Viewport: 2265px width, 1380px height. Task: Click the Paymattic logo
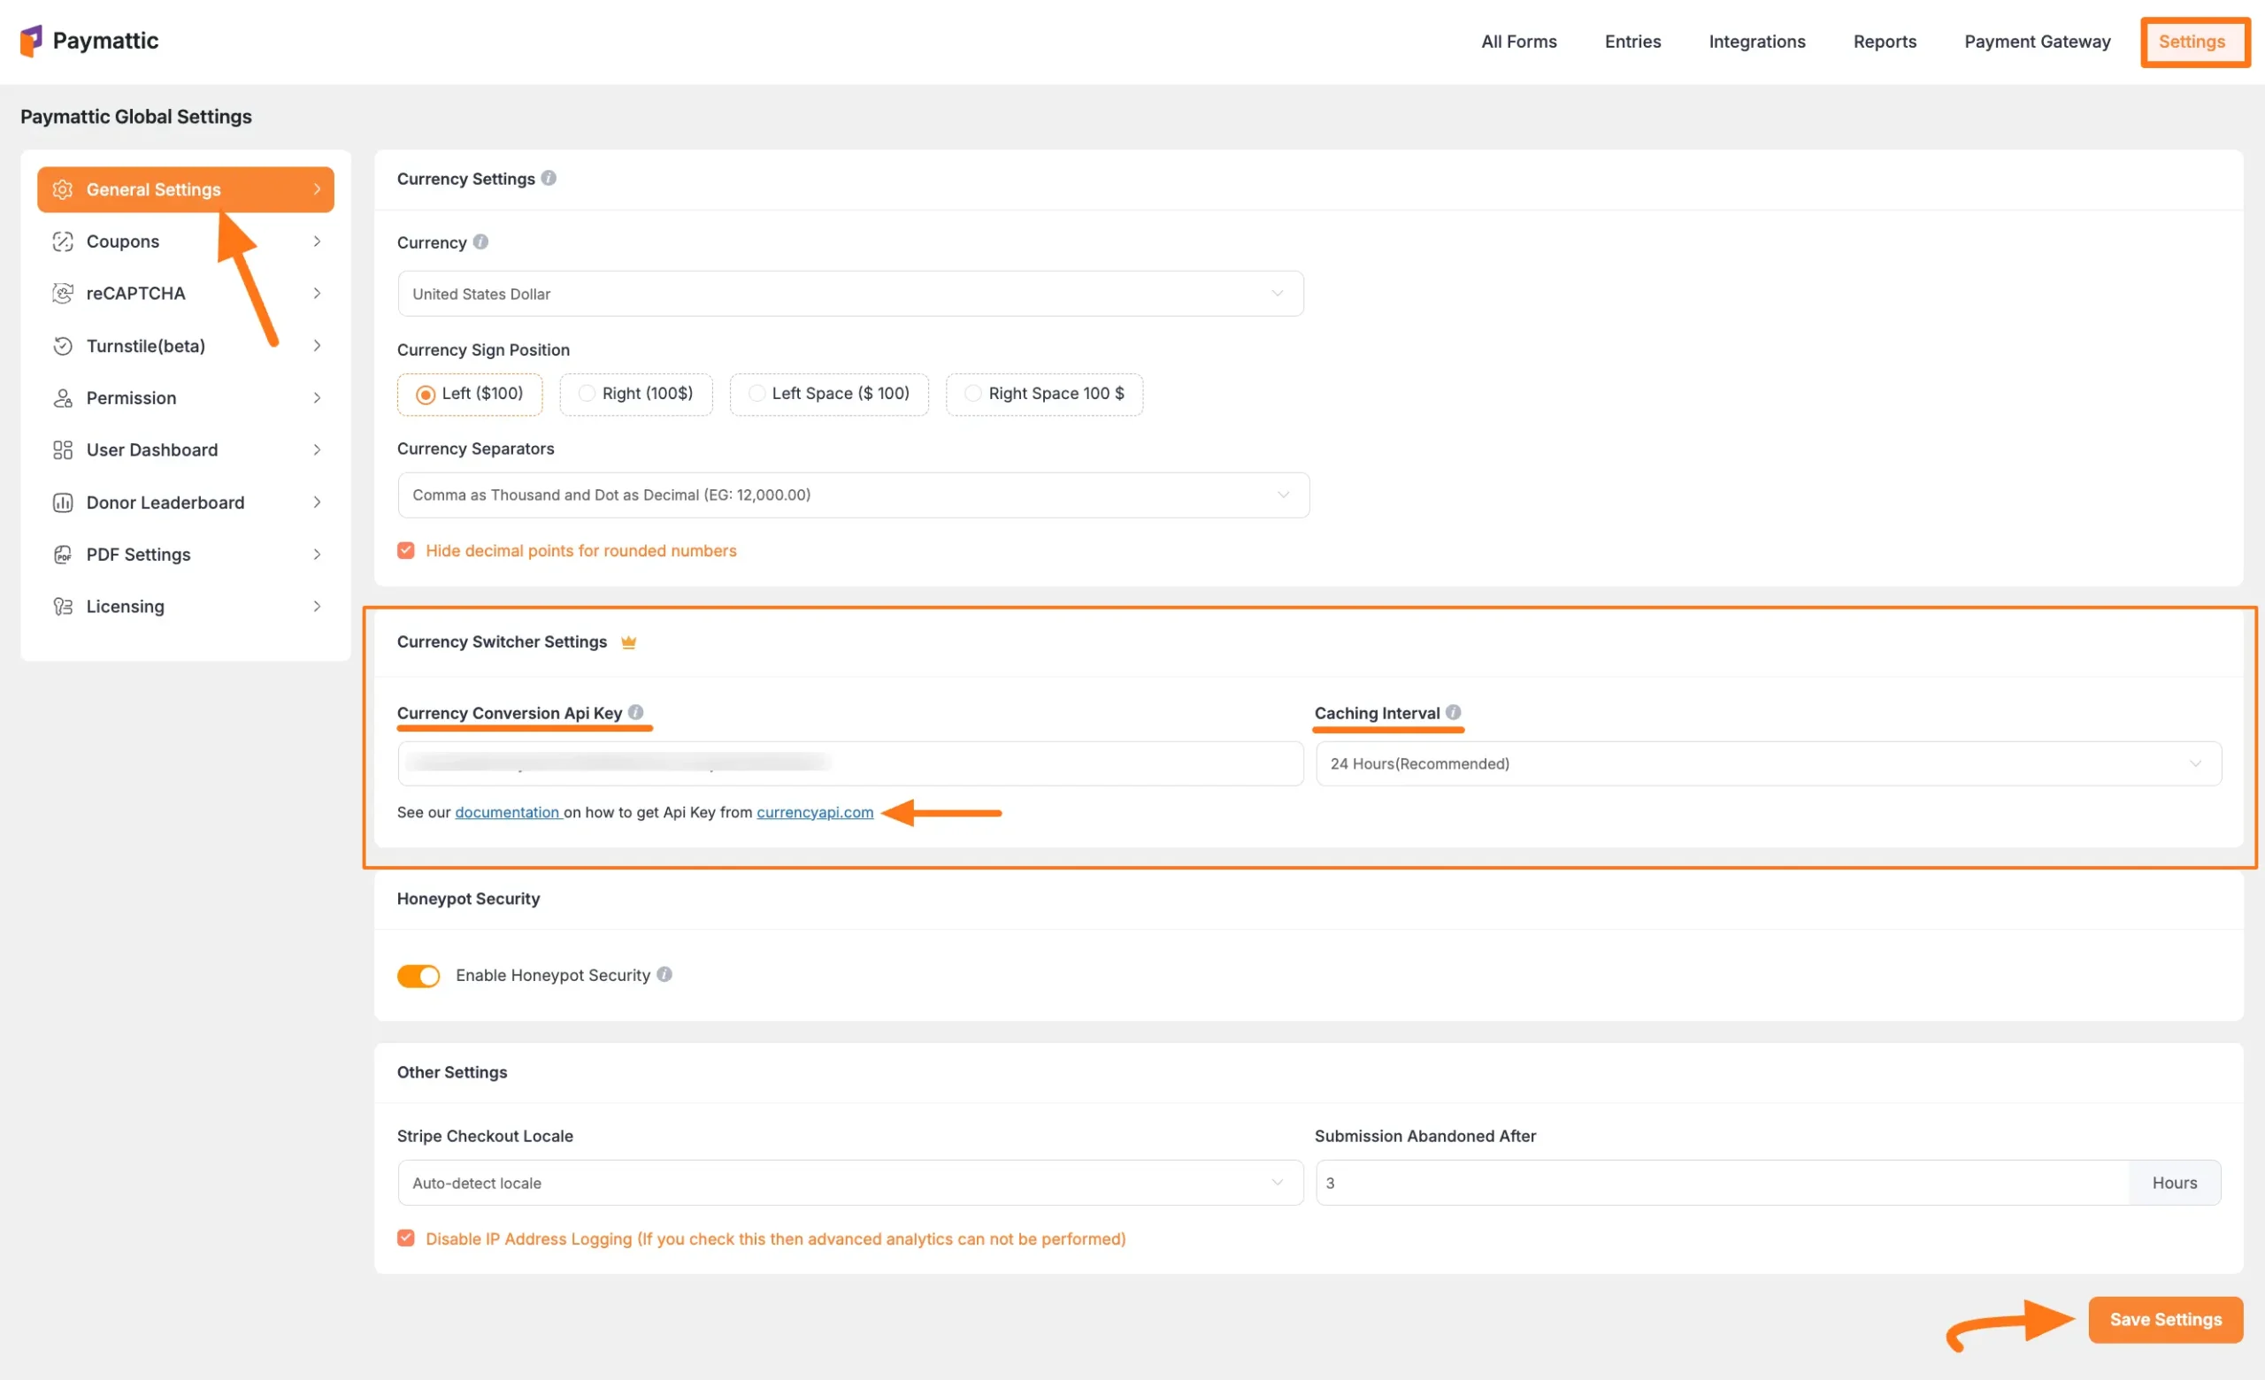tap(89, 41)
